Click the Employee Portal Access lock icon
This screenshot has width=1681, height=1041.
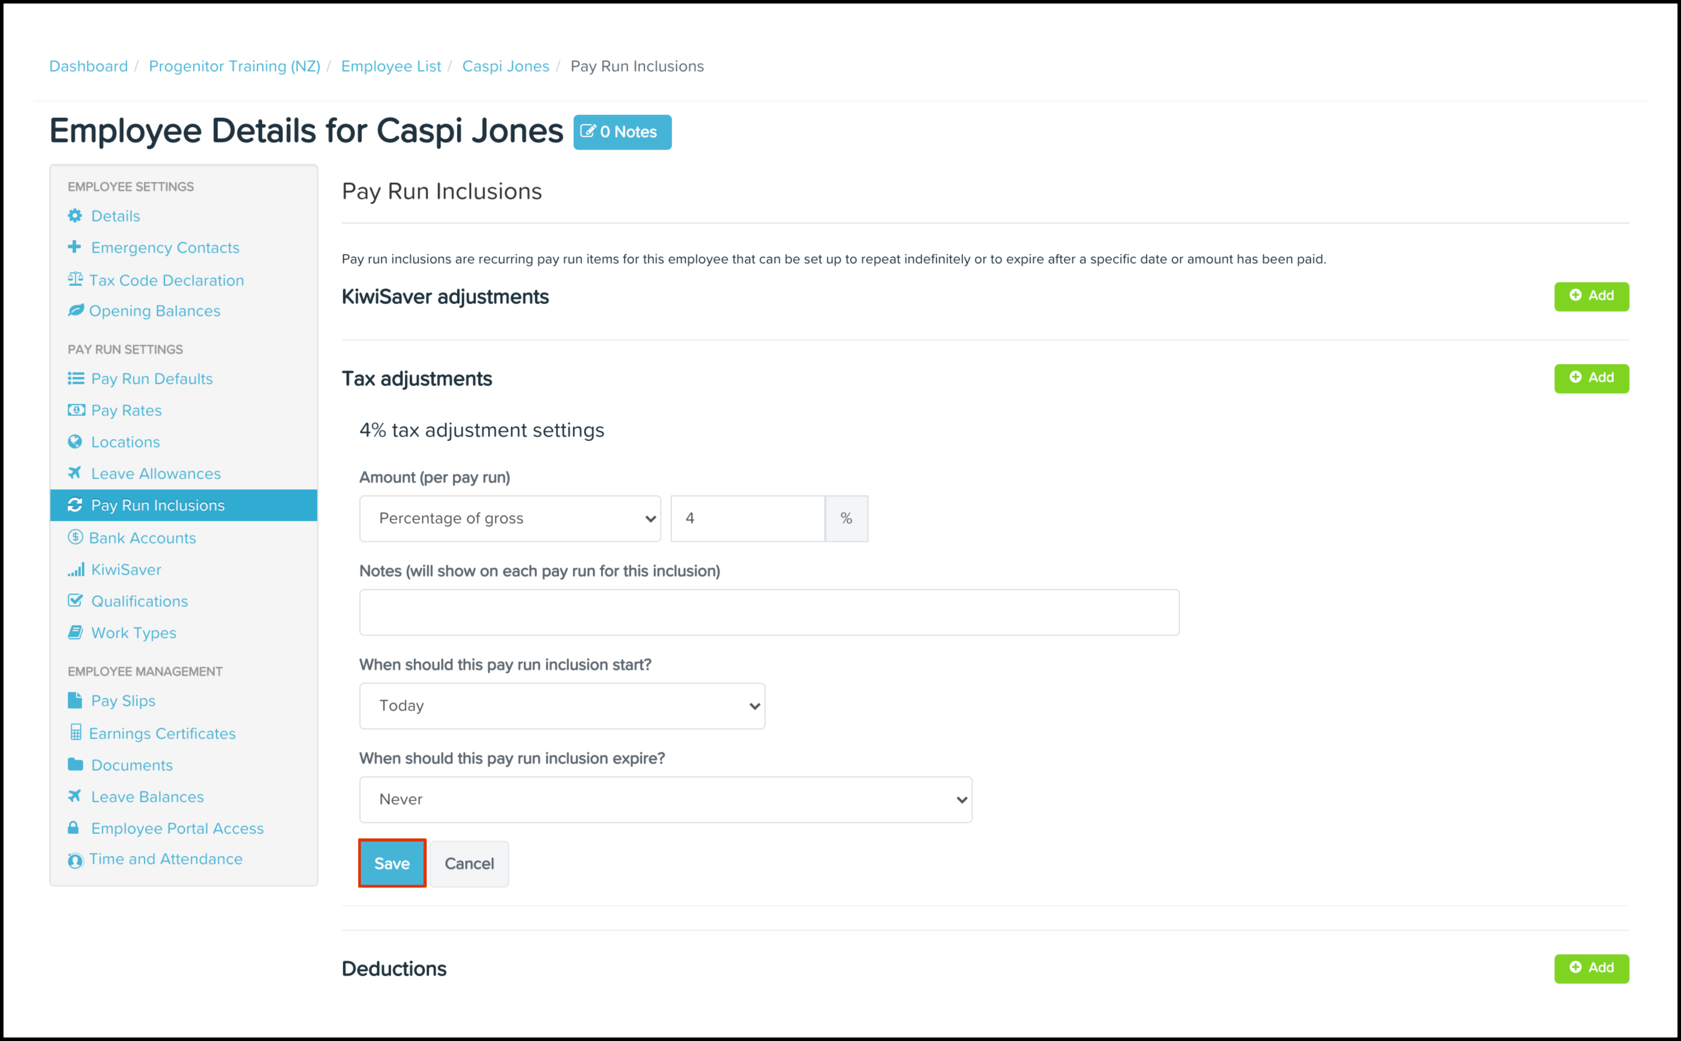[x=74, y=827]
